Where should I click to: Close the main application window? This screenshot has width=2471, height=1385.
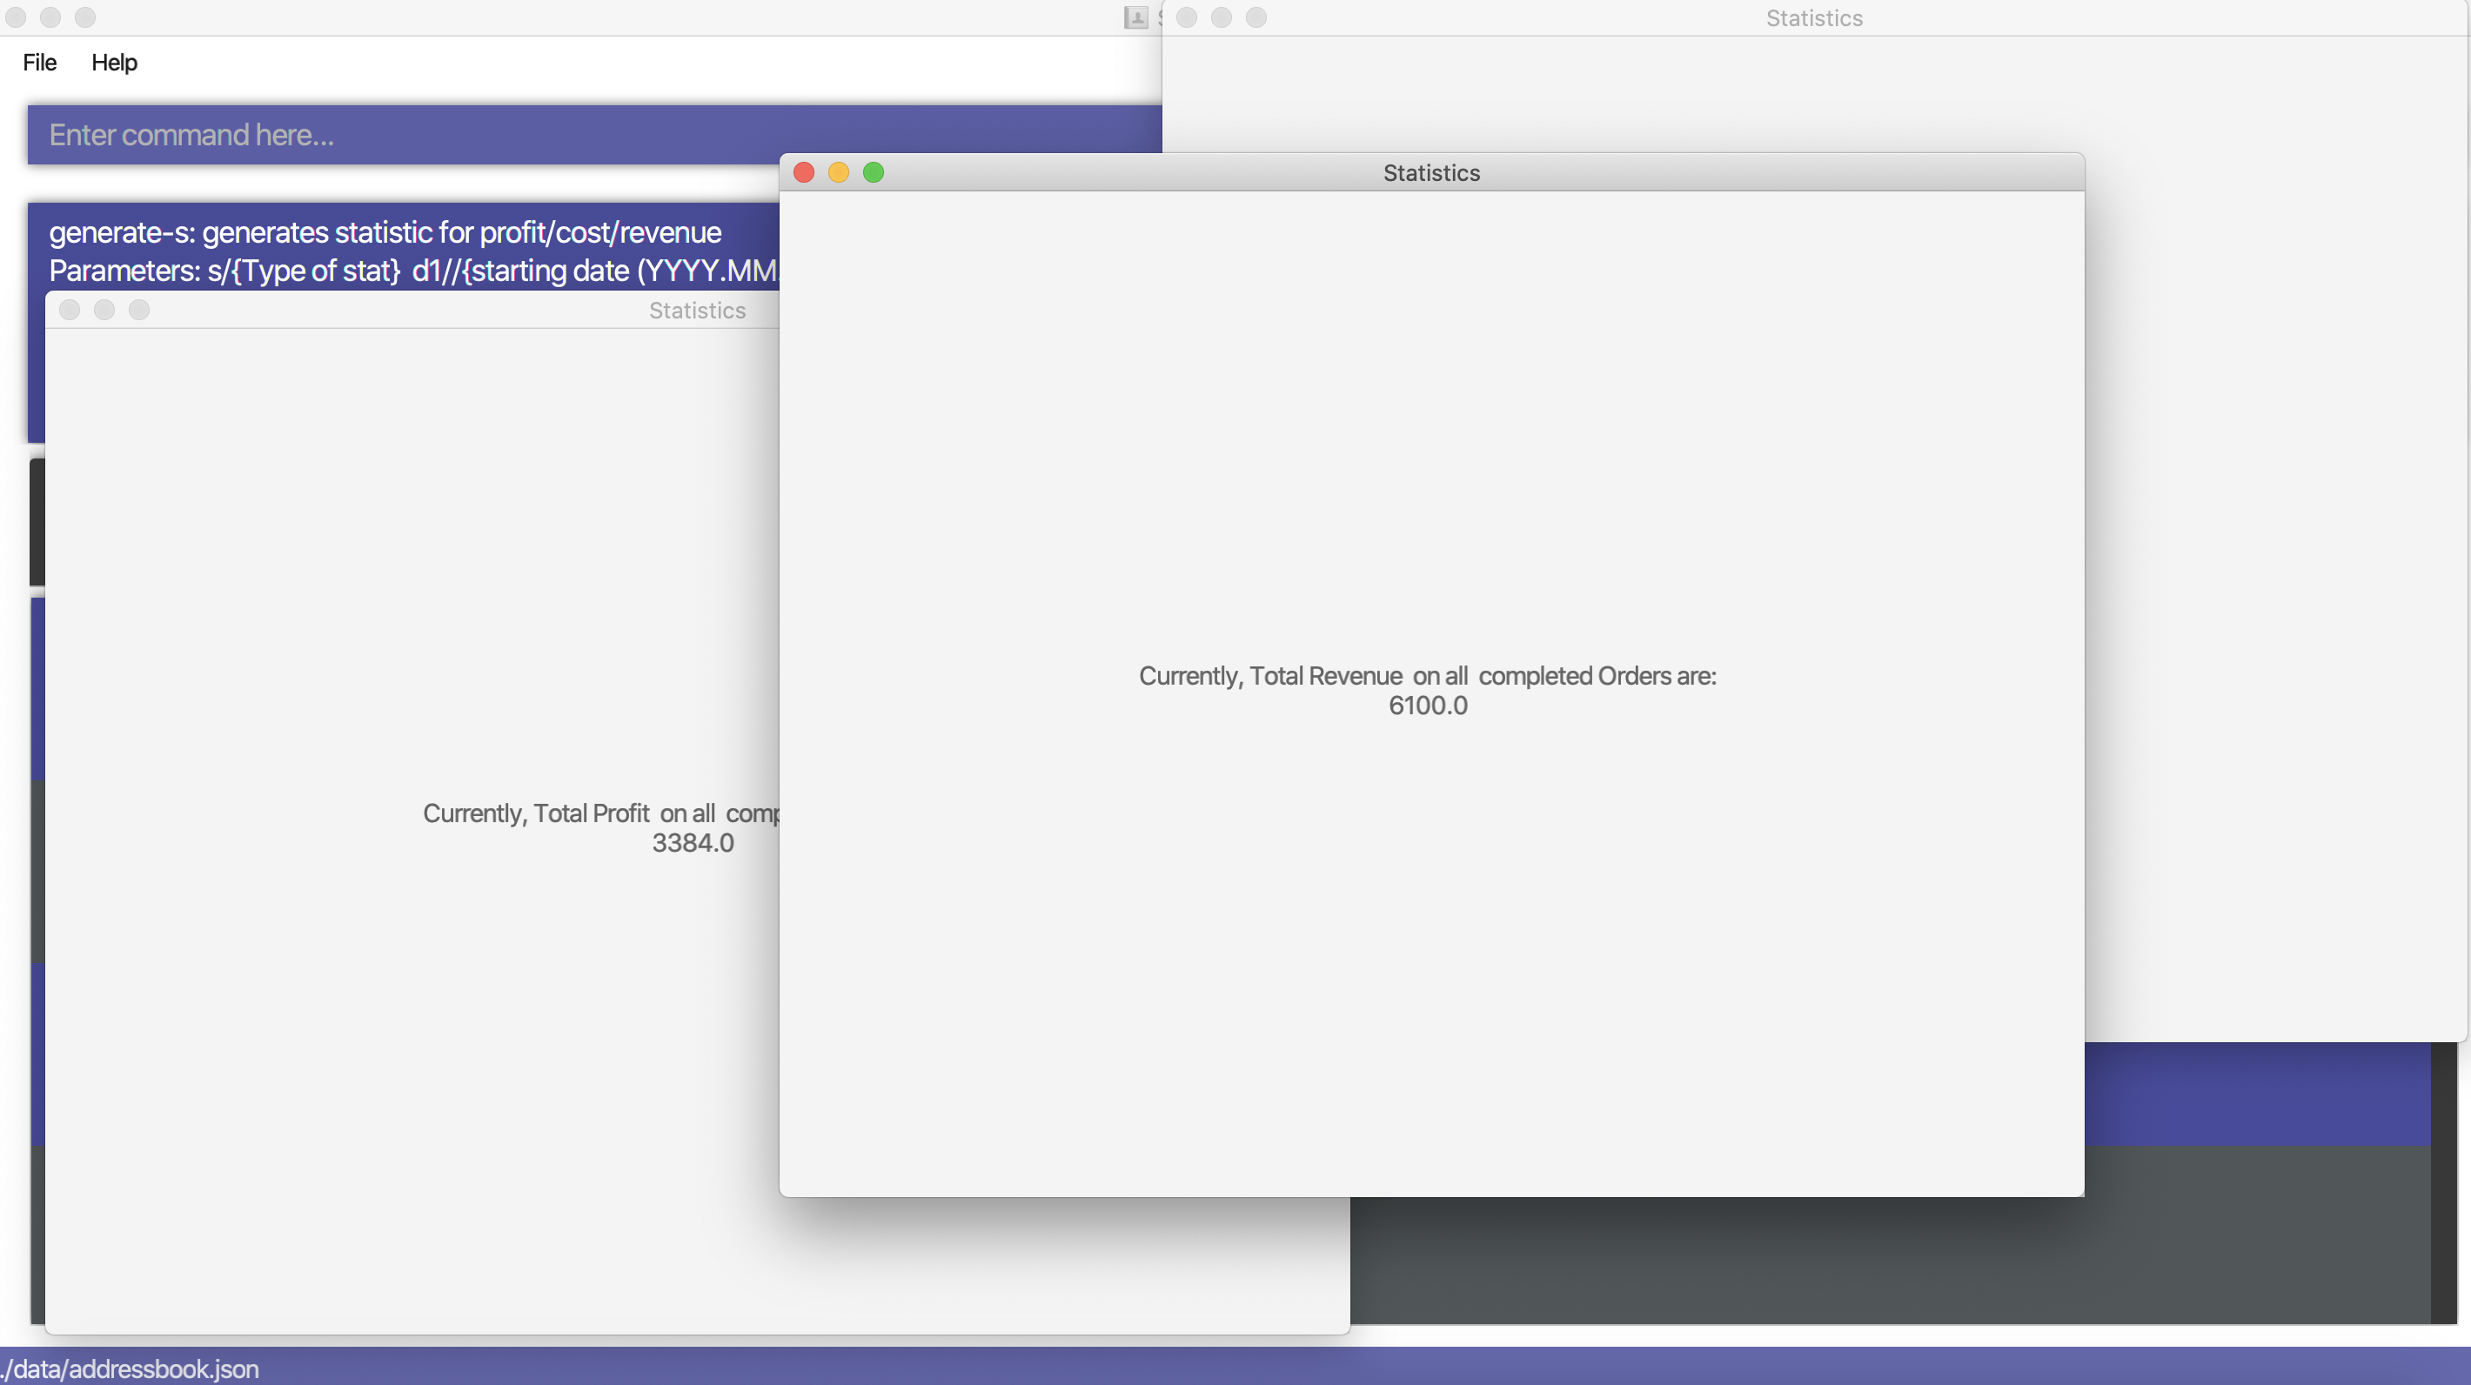[16, 17]
